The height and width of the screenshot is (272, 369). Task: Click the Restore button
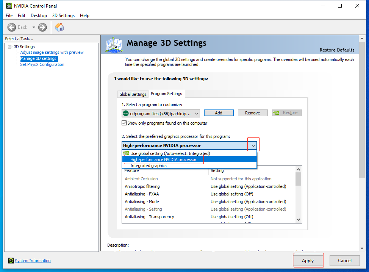click(x=287, y=113)
